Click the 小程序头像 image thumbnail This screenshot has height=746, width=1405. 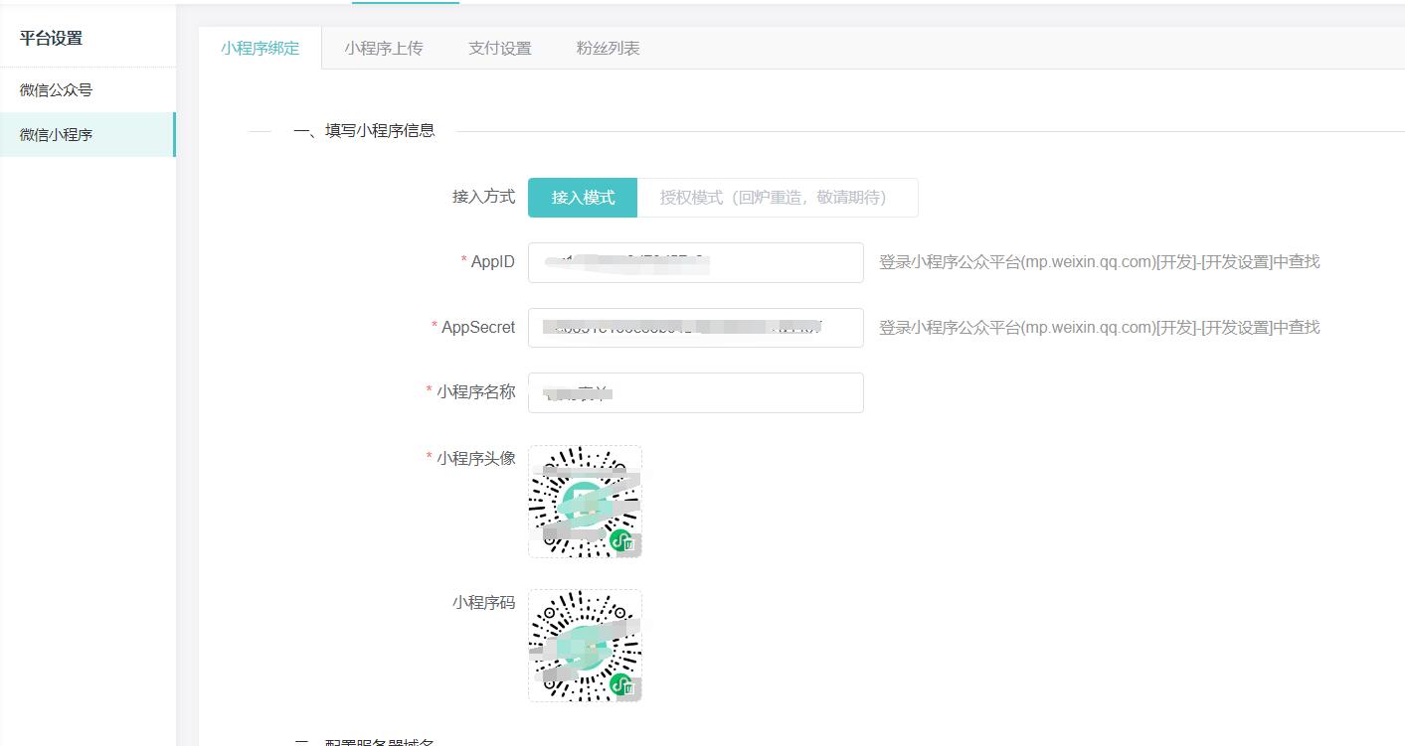(x=585, y=502)
